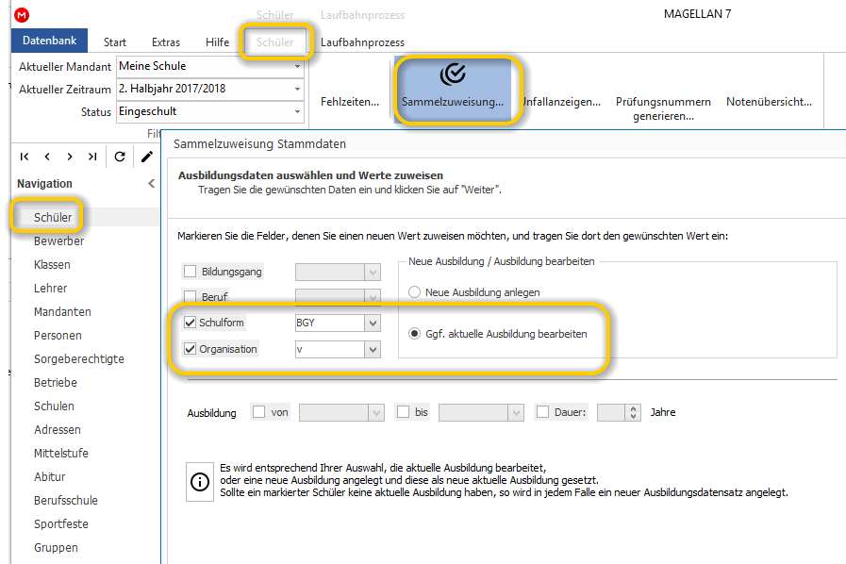
Task: Tick the Ausbildung von checkbox
Action: [x=259, y=412]
